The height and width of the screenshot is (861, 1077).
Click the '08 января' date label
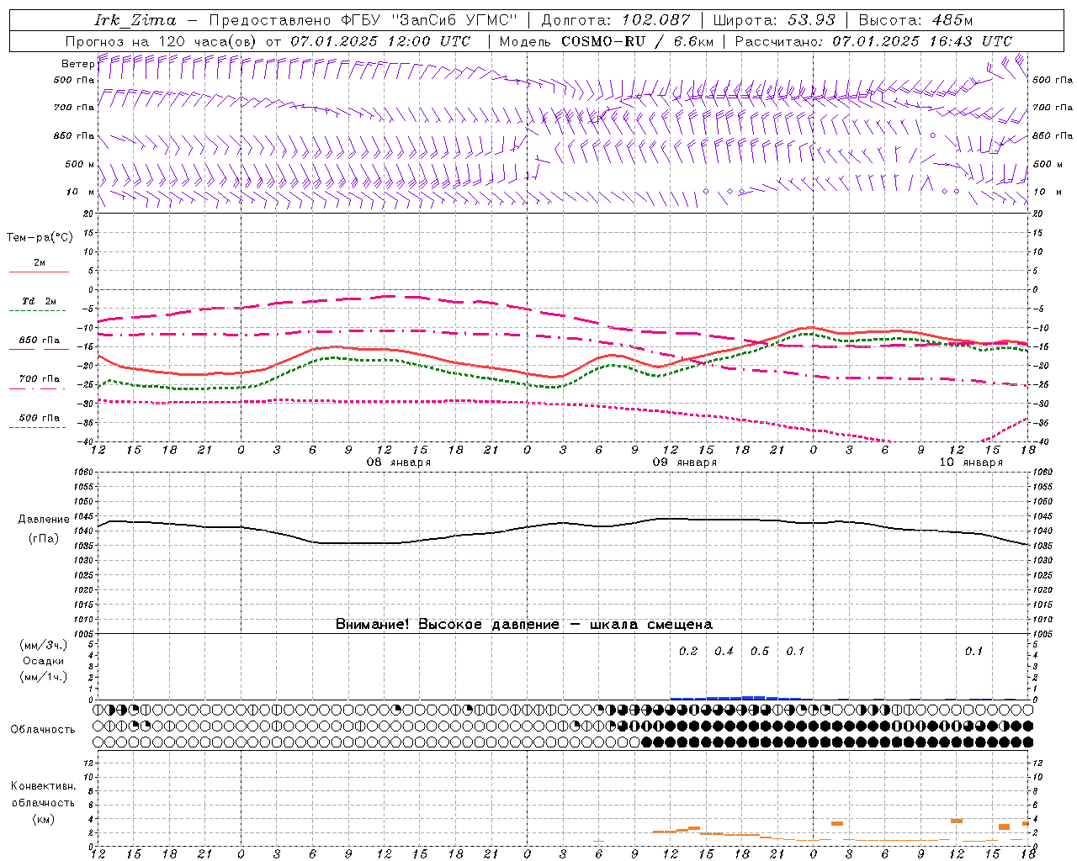[399, 462]
